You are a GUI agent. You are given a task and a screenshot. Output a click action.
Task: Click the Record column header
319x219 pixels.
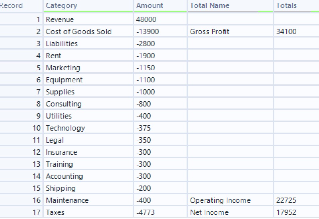click(x=12, y=6)
